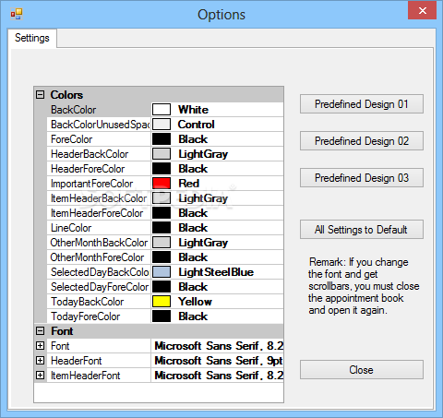443x418 pixels.
Task: Expand the HeaderFont property
Action: (40, 361)
